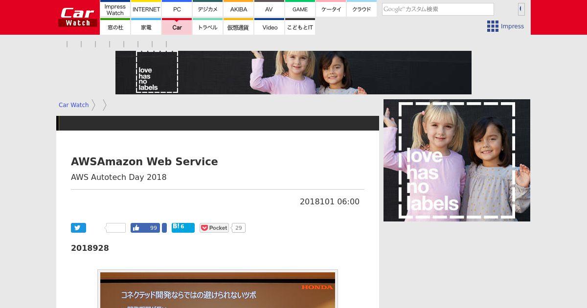Viewport: 587px width, 308px height.
Task: Open INTERNET Watch tab
Action: pyautogui.click(x=146, y=9)
